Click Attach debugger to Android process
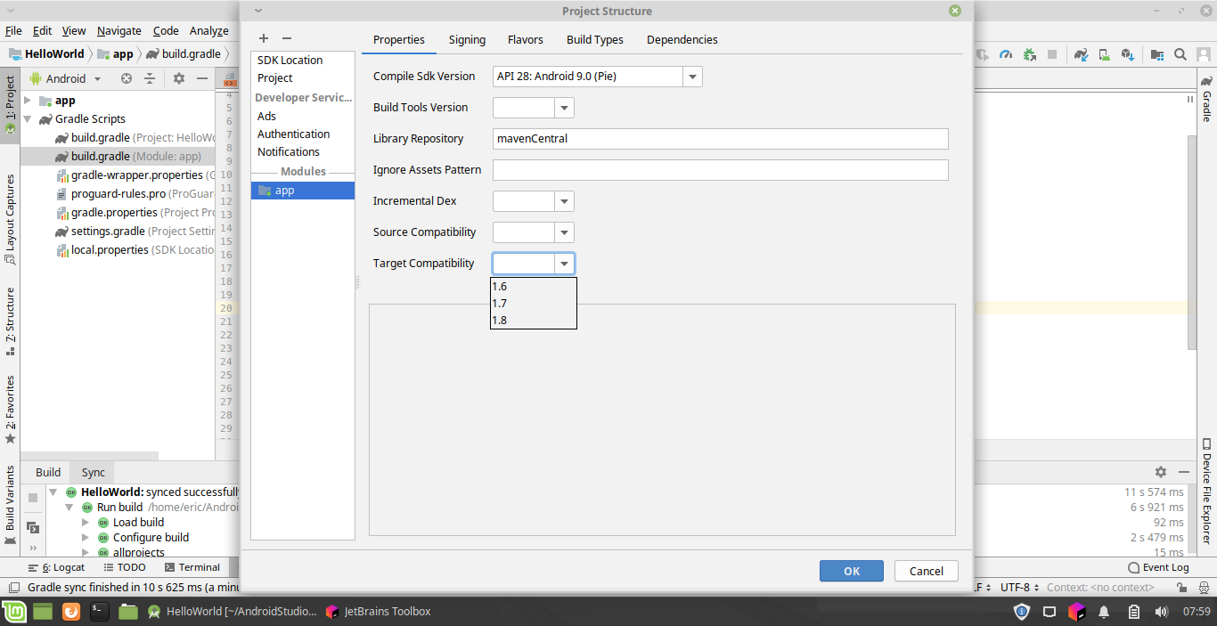Screen dimensions: 1217x626 coord(1029,54)
